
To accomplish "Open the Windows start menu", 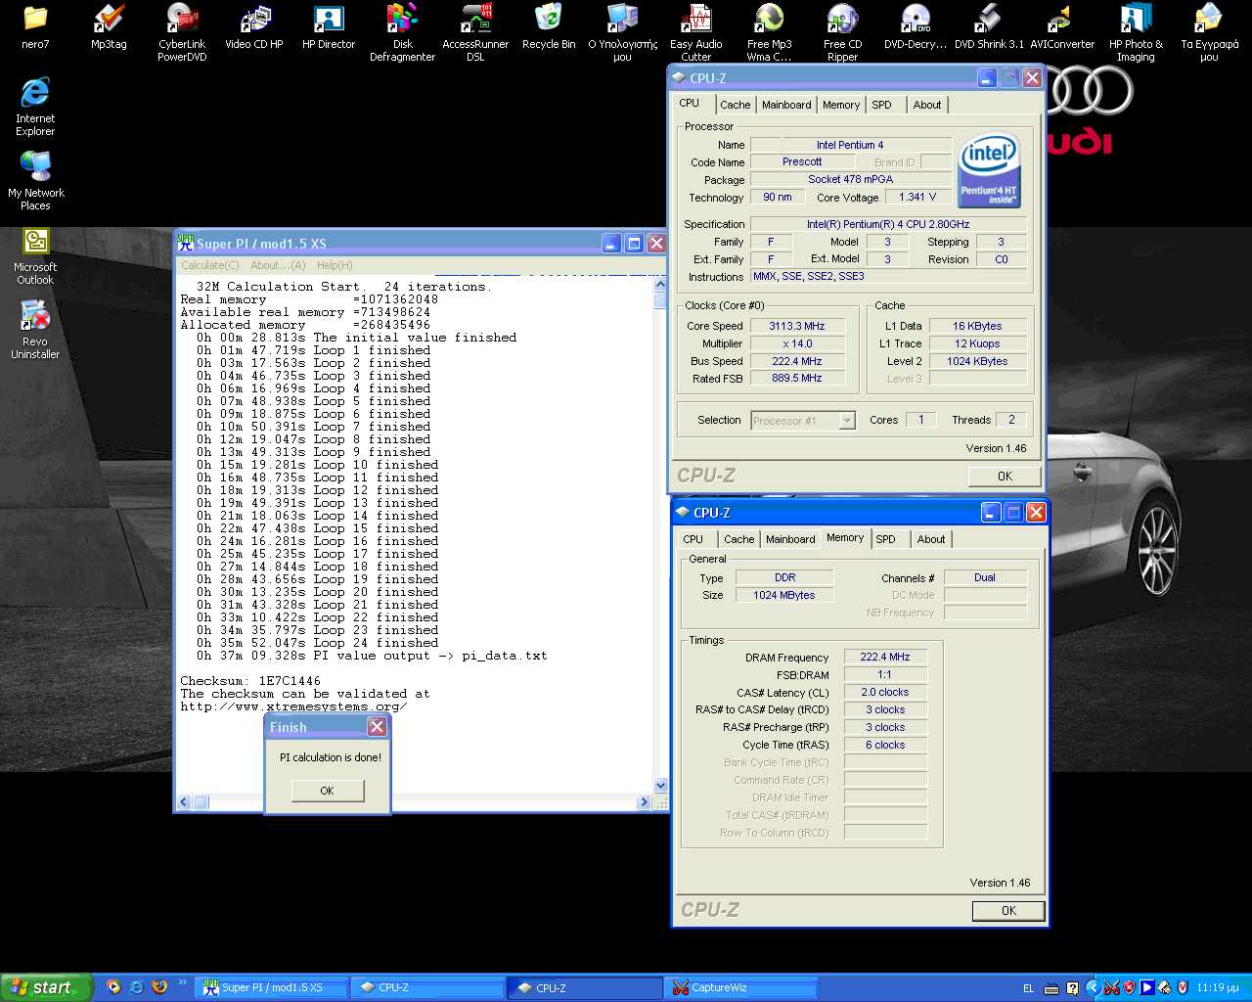I will tap(46, 987).
